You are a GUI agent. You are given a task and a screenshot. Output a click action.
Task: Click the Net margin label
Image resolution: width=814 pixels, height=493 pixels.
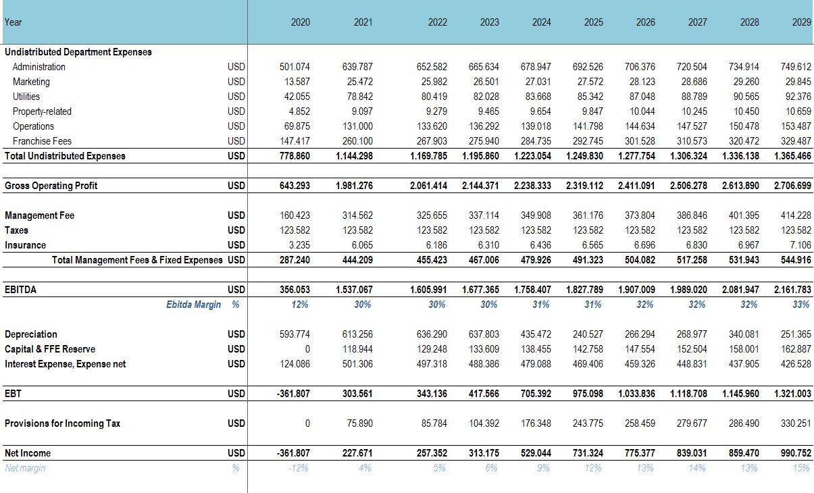tap(25, 468)
